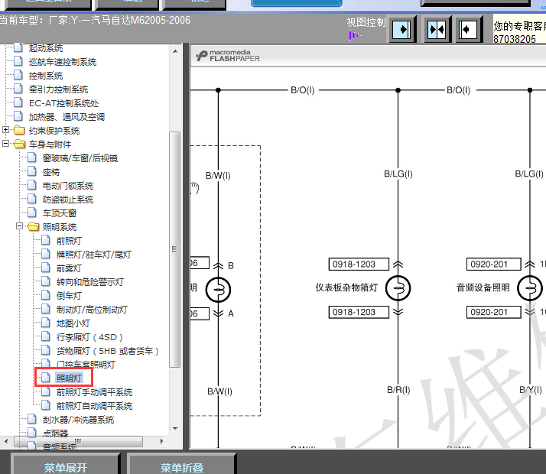
Task: Open 加热器、通风及空调 page
Action: point(67,117)
